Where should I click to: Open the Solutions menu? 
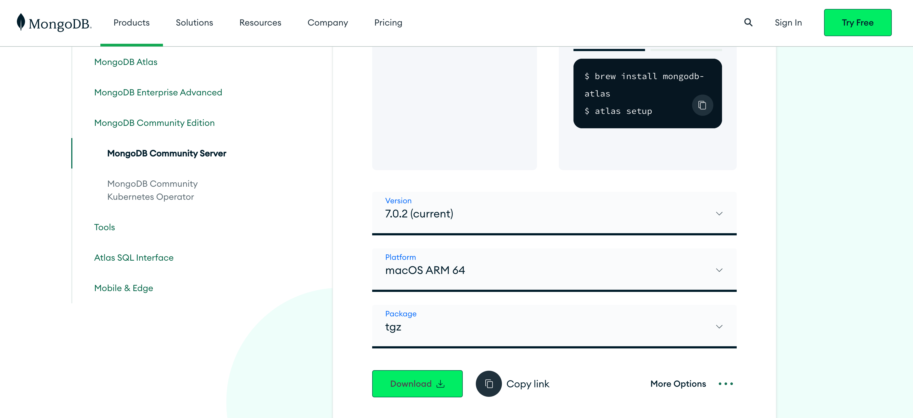coord(194,23)
